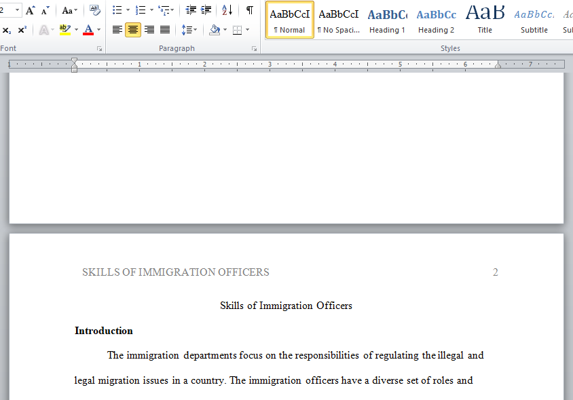Open the Font dialog launcher
Viewport: 573px width, 400px height.
pyautogui.click(x=99, y=49)
